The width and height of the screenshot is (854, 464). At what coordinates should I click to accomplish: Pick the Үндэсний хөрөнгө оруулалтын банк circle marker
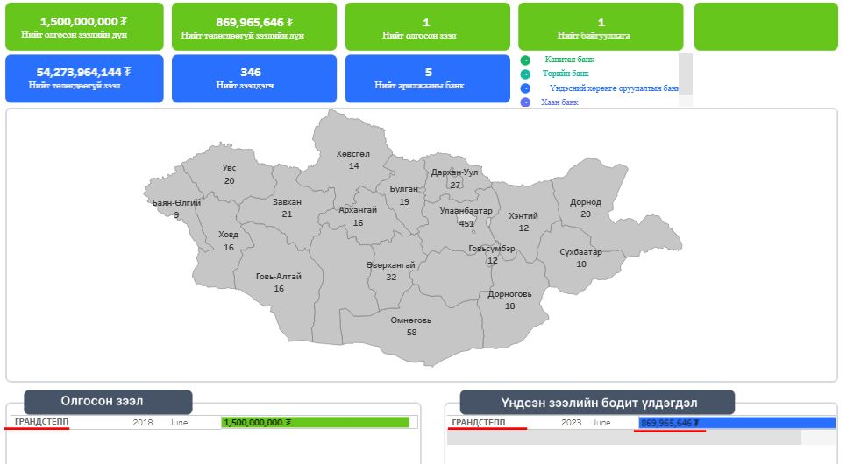525,88
